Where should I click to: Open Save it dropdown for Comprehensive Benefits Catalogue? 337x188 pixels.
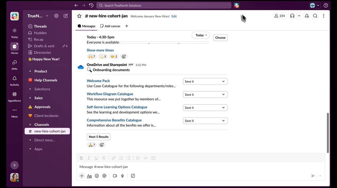pos(205,121)
